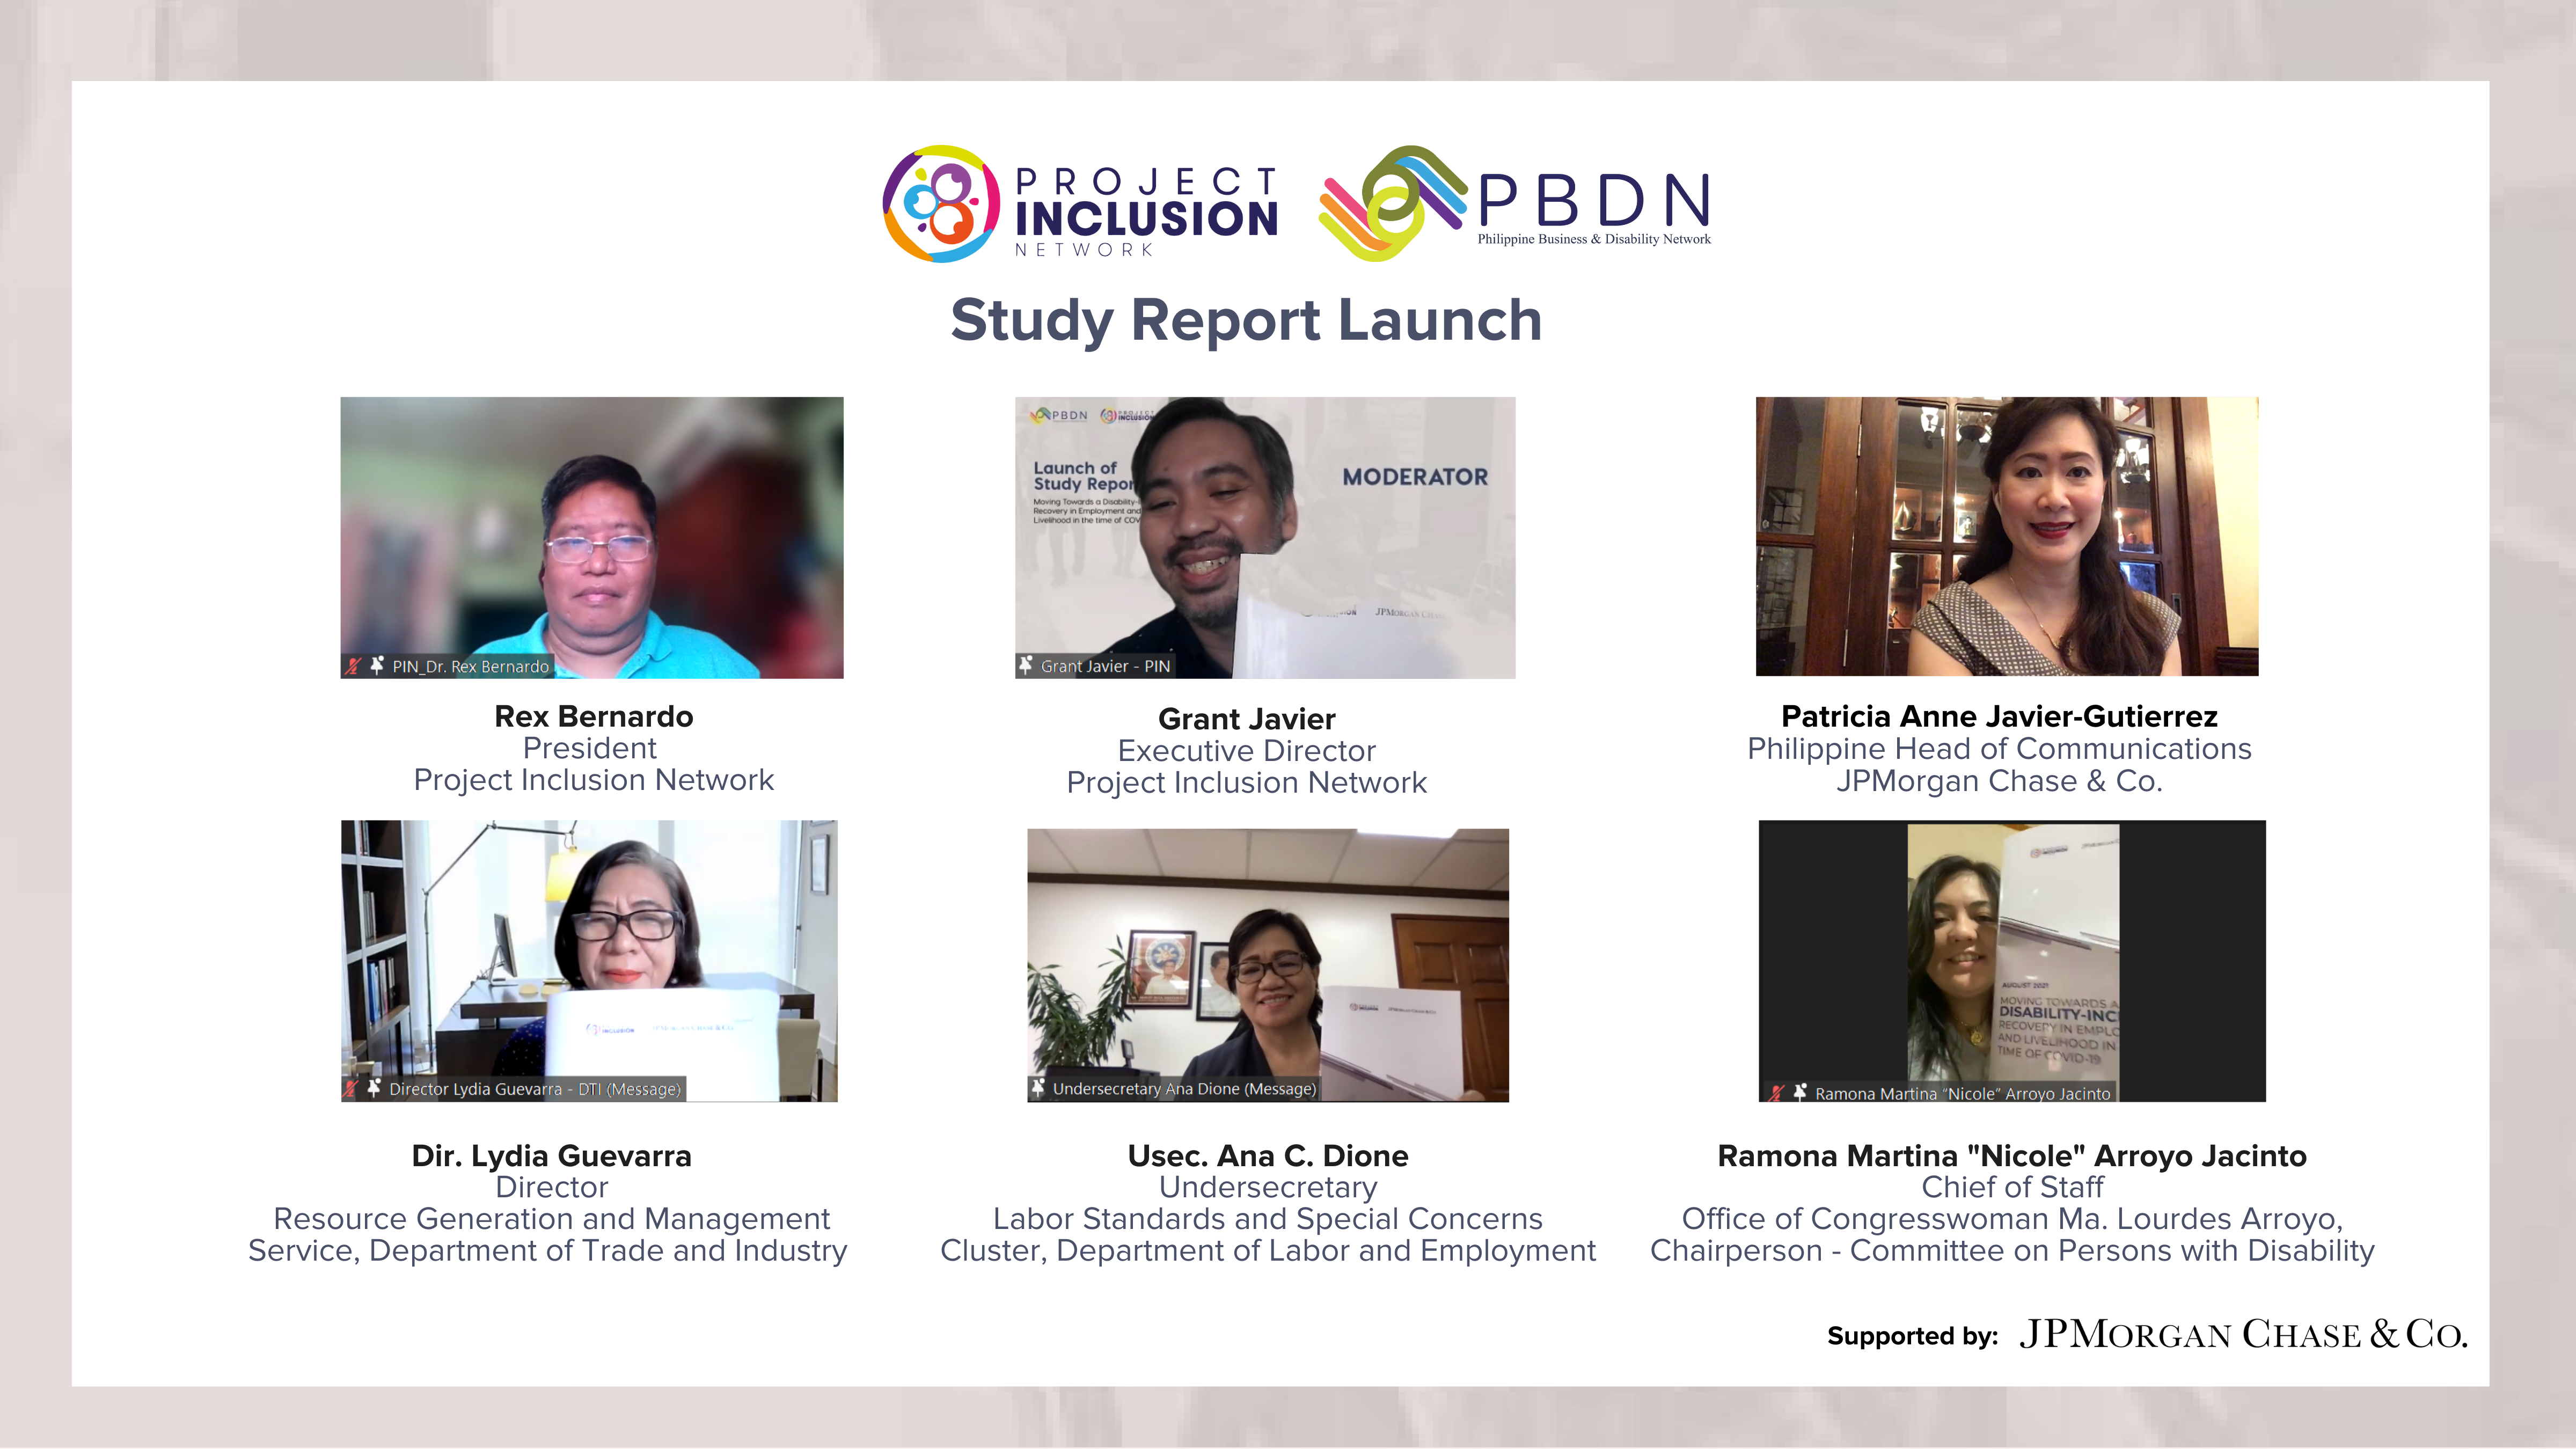Viewport: 2576px width, 1449px height.
Task: Click 'Project Inclusion Network' under Rex Bernardo's President title
Action: pyautogui.click(x=594, y=780)
